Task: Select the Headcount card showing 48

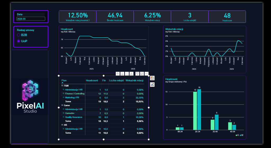Action: 227,17
